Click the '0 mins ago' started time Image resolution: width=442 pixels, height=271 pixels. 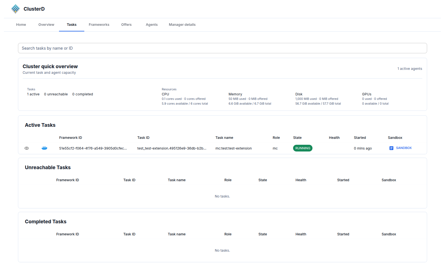(363, 148)
